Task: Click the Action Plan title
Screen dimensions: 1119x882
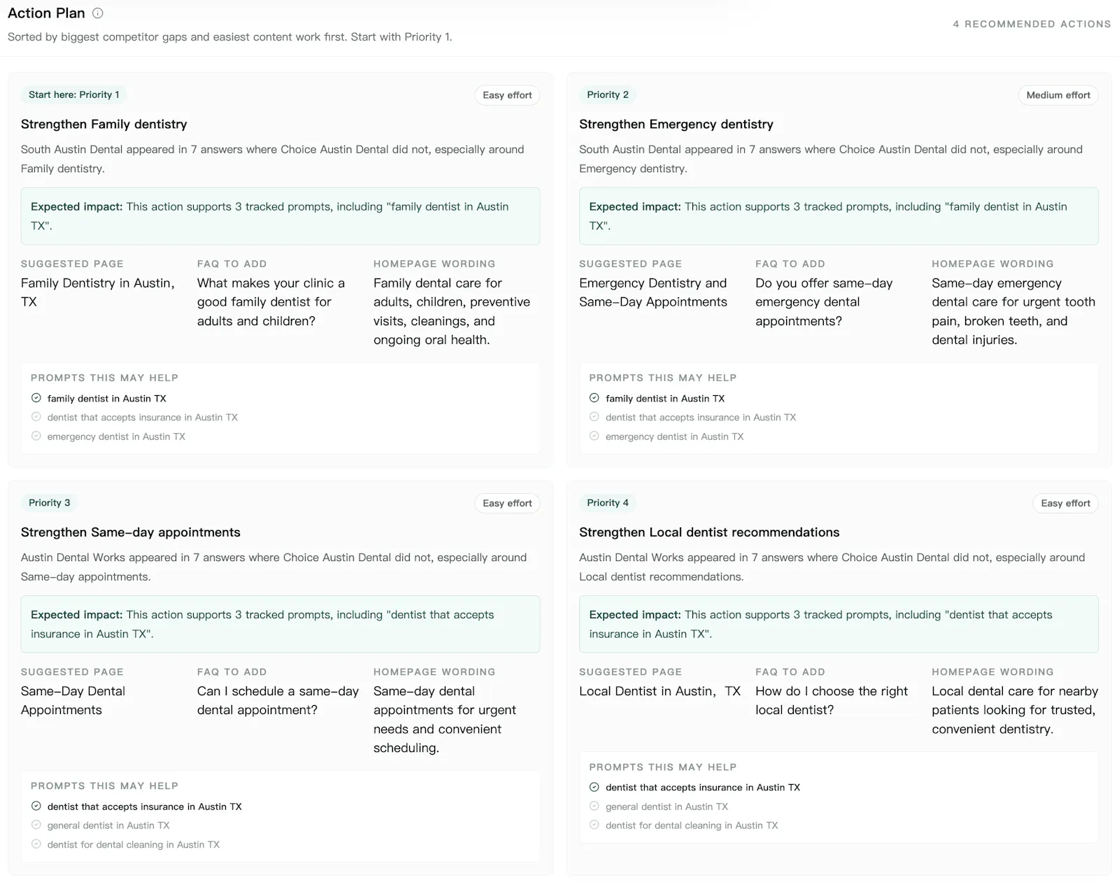Action: (46, 13)
